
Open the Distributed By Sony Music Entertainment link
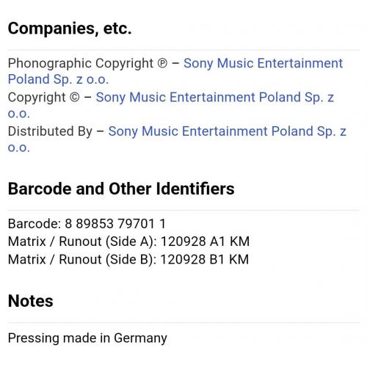click(x=227, y=131)
